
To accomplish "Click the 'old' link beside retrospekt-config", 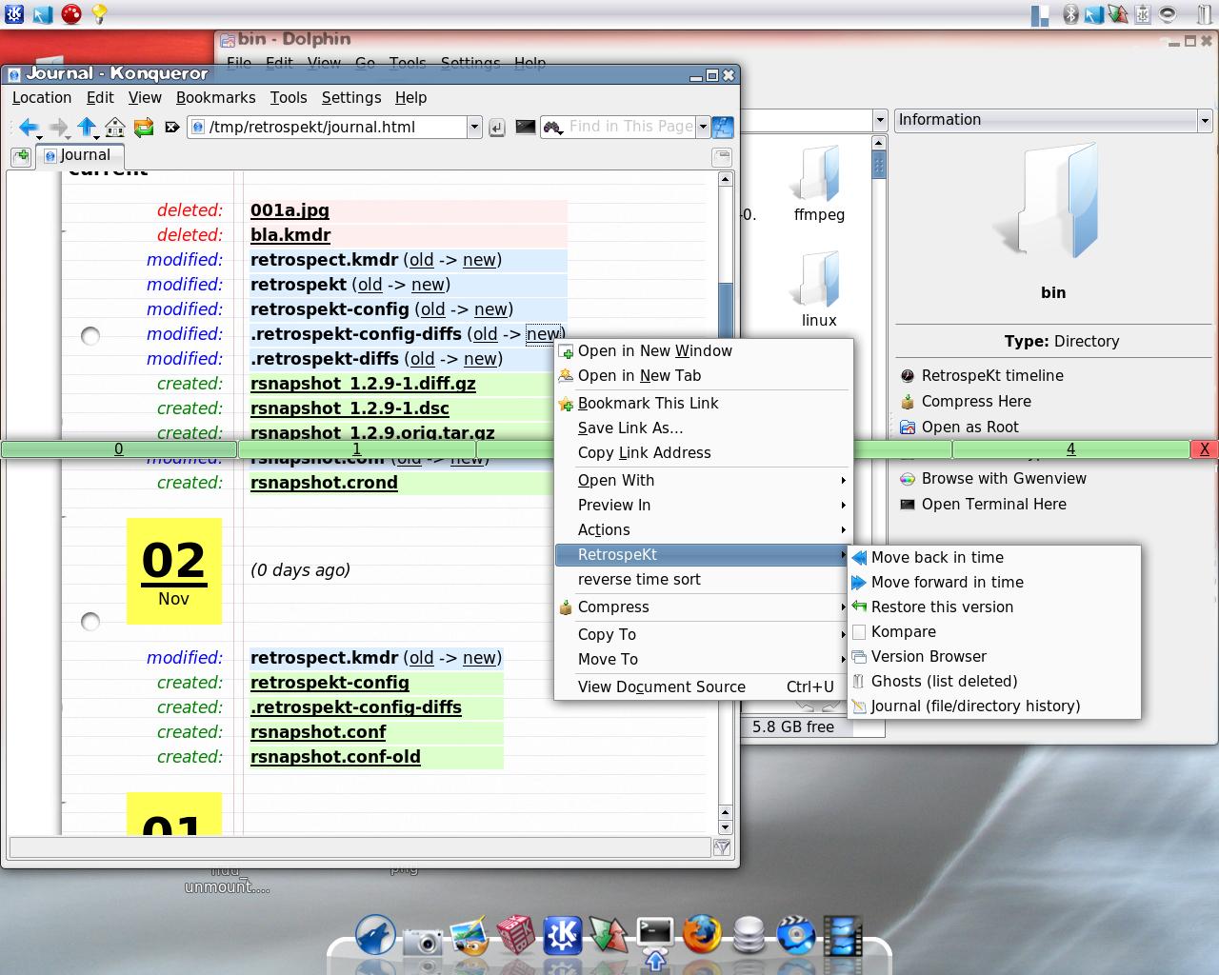I will (x=432, y=309).
